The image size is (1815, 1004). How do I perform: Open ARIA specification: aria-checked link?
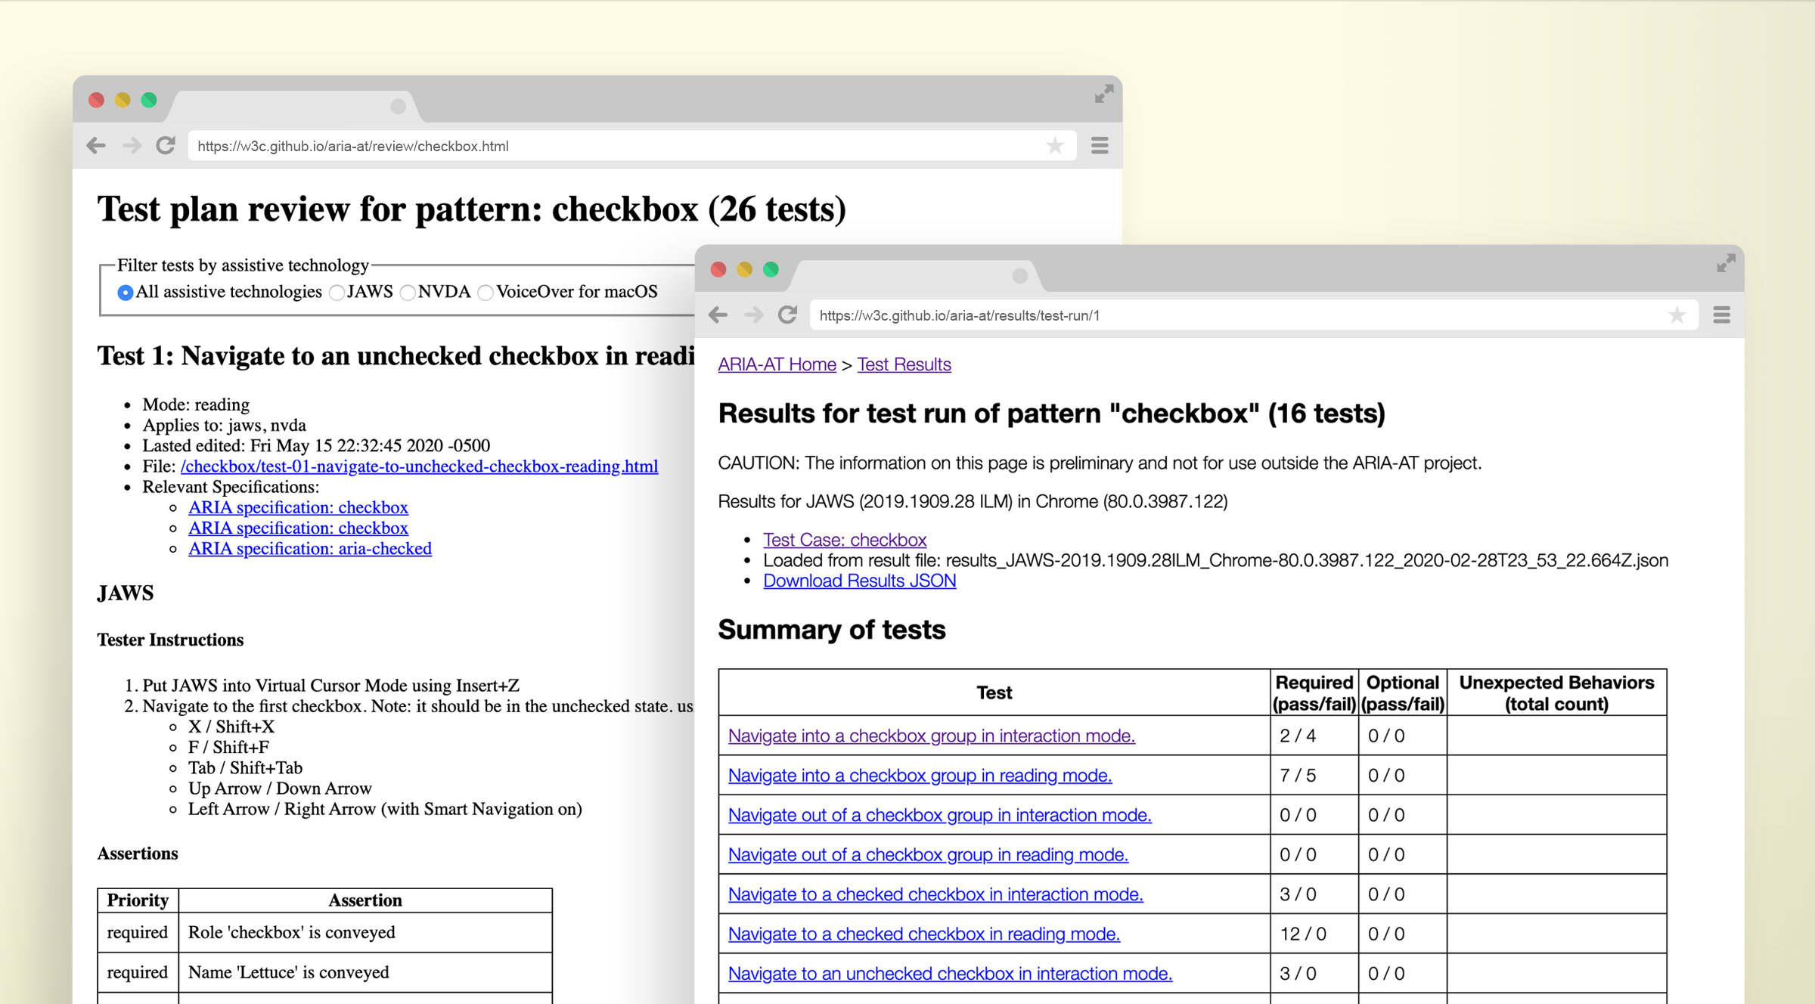309,548
